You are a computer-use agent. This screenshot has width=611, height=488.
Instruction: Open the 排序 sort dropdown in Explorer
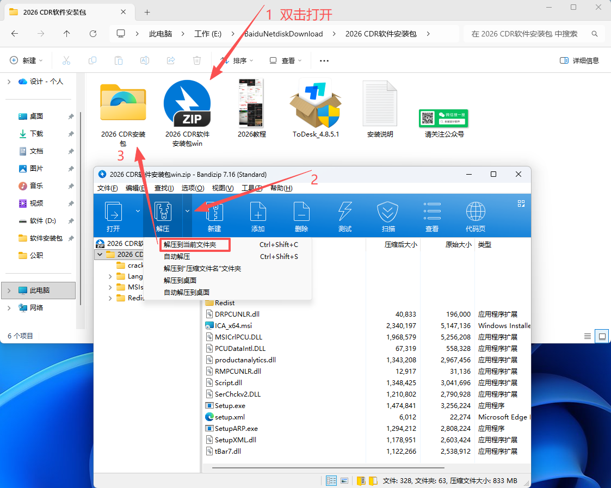point(237,60)
